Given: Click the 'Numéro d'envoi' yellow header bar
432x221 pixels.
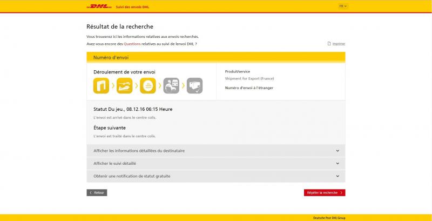Looking at the screenshot, I should [215, 57].
